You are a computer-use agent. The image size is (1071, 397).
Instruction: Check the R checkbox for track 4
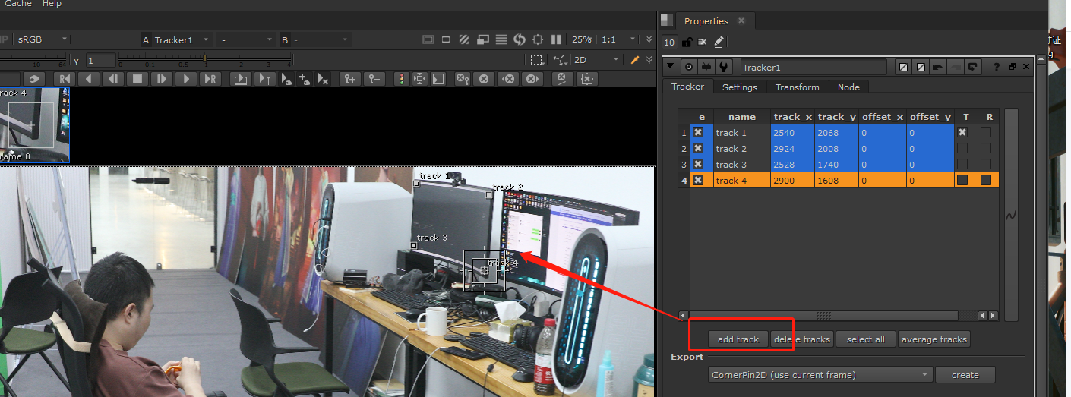(x=986, y=181)
